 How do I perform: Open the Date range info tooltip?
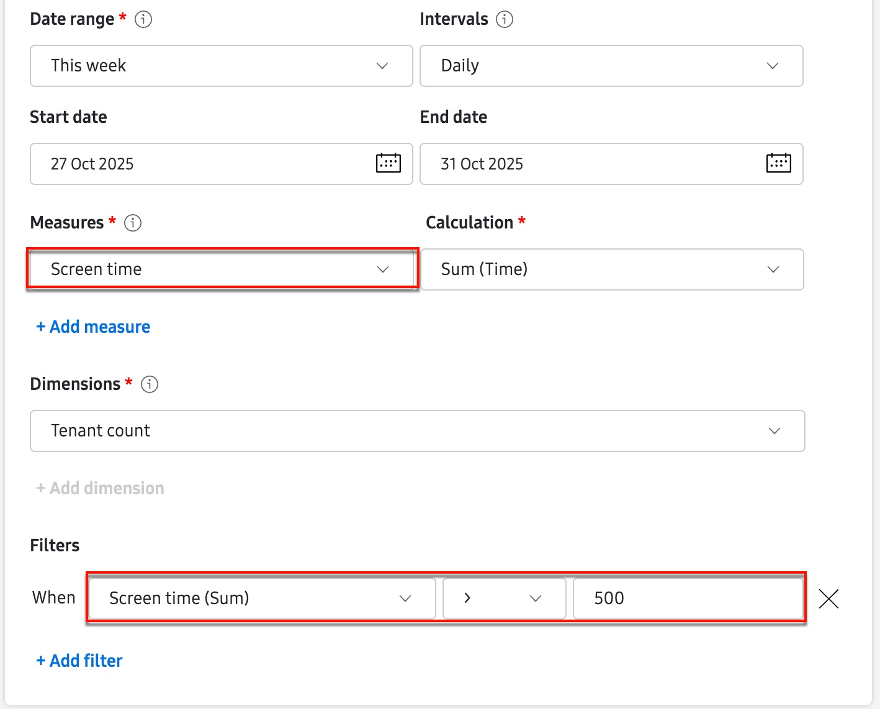(x=143, y=19)
